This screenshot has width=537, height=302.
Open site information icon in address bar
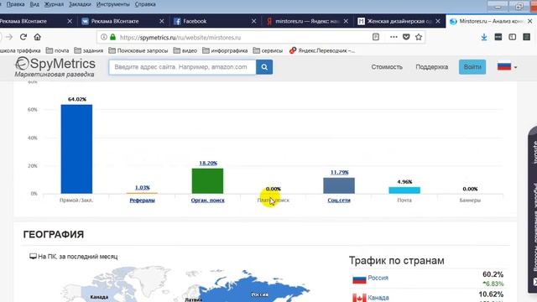point(104,37)
